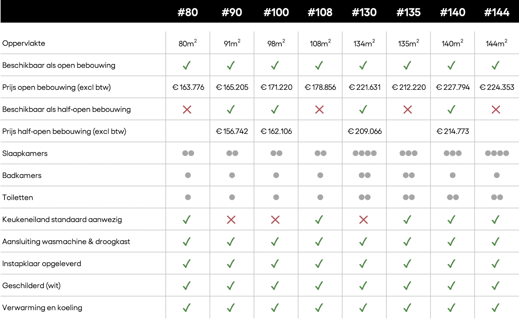The height and width of the screenshot is (319, 519).
Task: Click the Slaapkamers row label
Action: tap(25, 153)
